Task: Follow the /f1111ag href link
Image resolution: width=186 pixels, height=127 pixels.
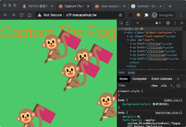Action: [154, 44]
